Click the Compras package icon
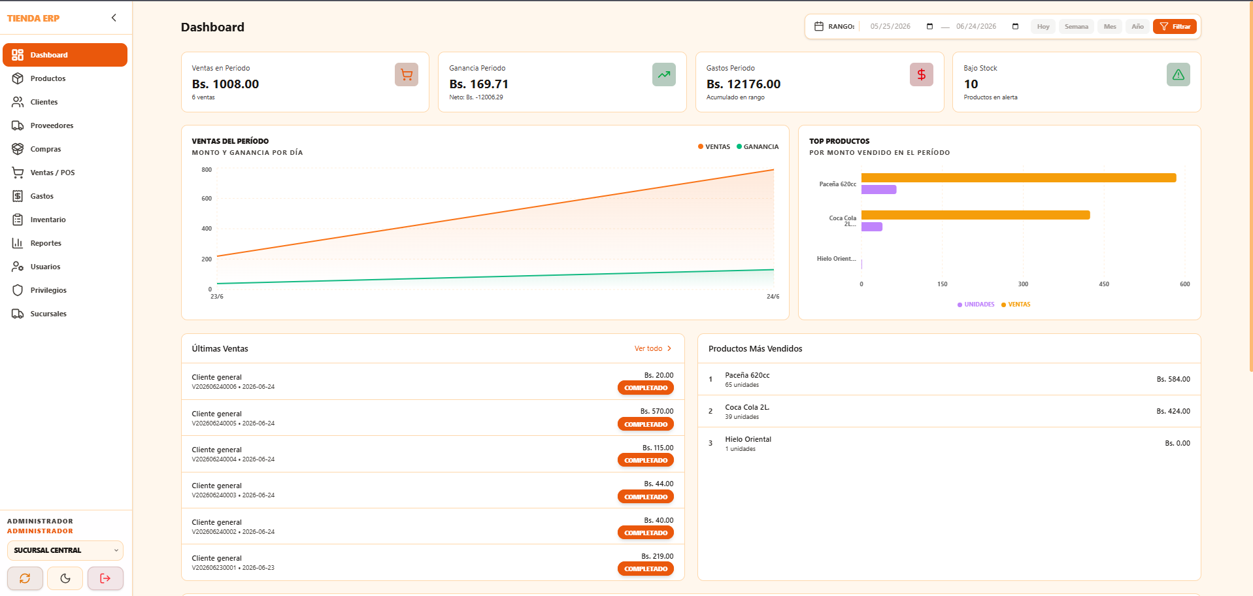Screen dimensions: 1253x596 pyautogui.click(x=18, y=149)
